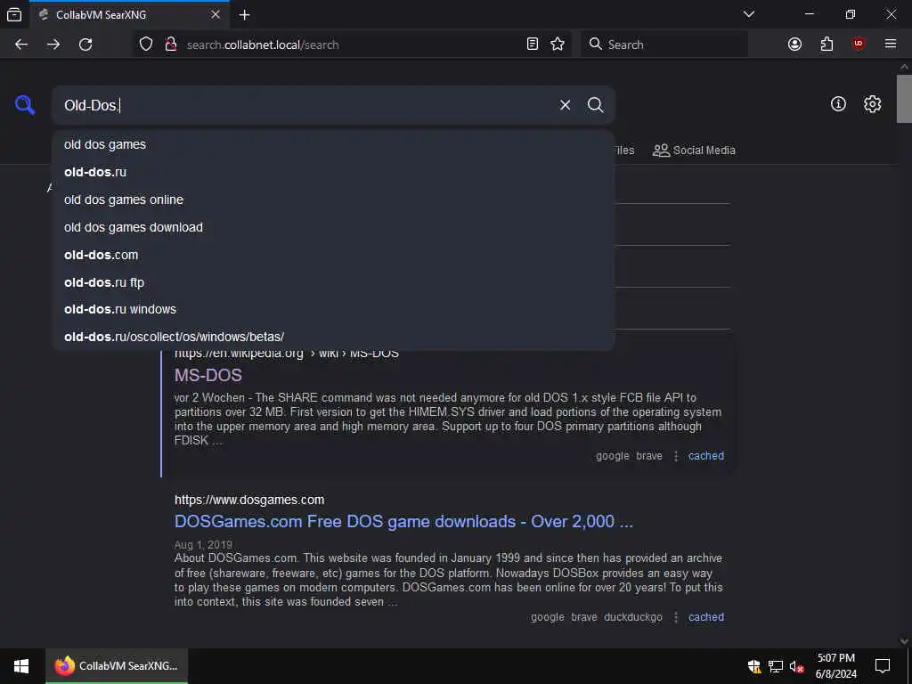Open the clock showing 5:07 PM
Screen dimensions: 912x684
[x=835, y=666]
